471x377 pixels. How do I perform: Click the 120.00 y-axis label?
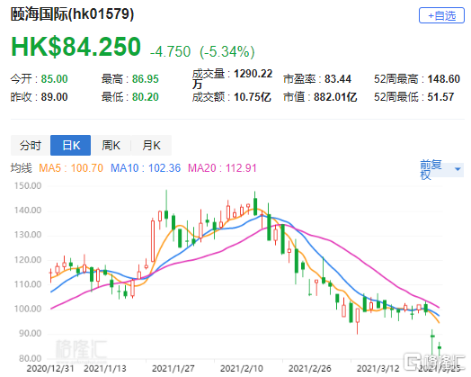(x=28, y=260)
